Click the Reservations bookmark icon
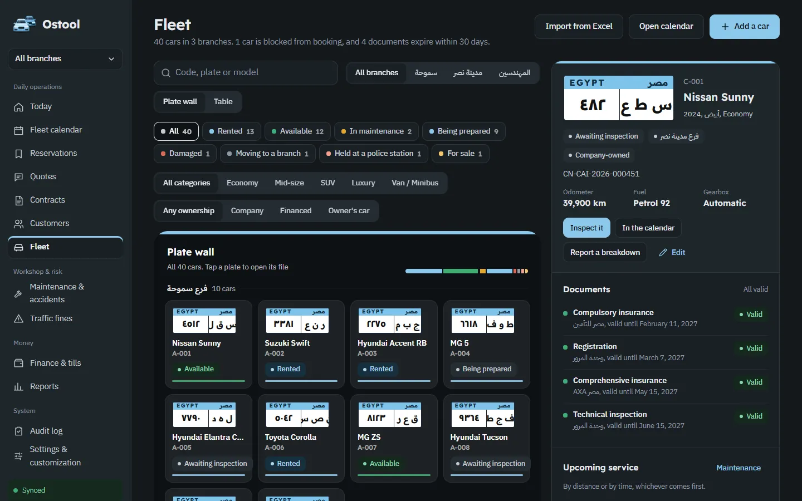The image size is (802, 501). (19, 154)
